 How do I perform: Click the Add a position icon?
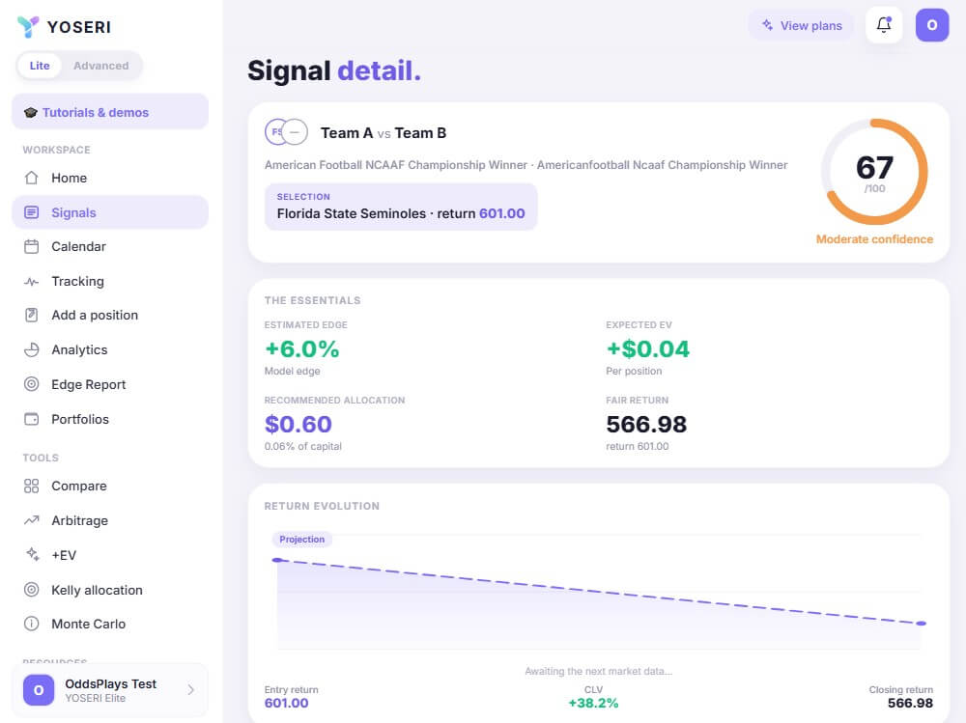[32, 315]
